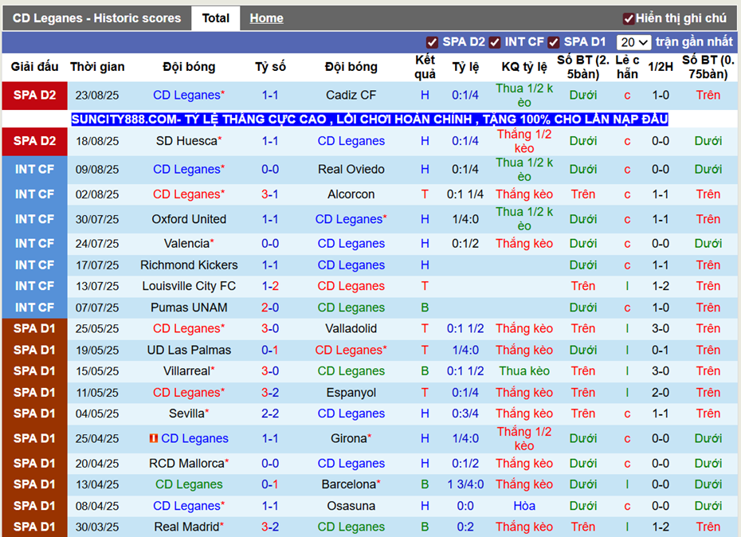The width and height of the screenshot is (741, 537).
Task: Select the CD Leganes - Historic scores title
Action: click(x=97, y=18)
